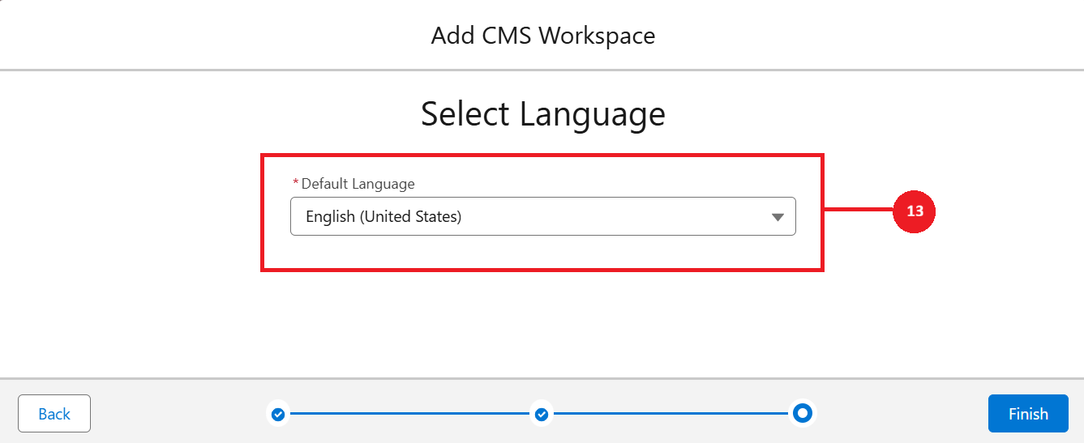This screenshot has height=443, width=1084.
Task: Click the second completed step checkmark
Action: point(542,414)
